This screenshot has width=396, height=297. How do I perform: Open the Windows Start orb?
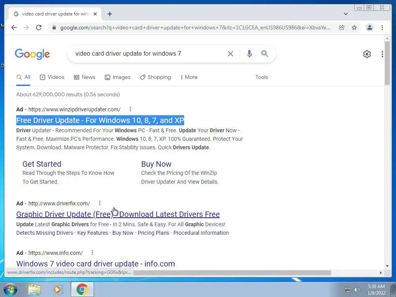(x=10, y=289)
